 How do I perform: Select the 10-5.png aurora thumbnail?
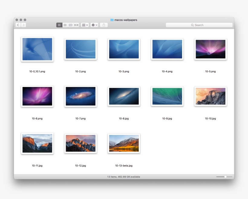210,49
